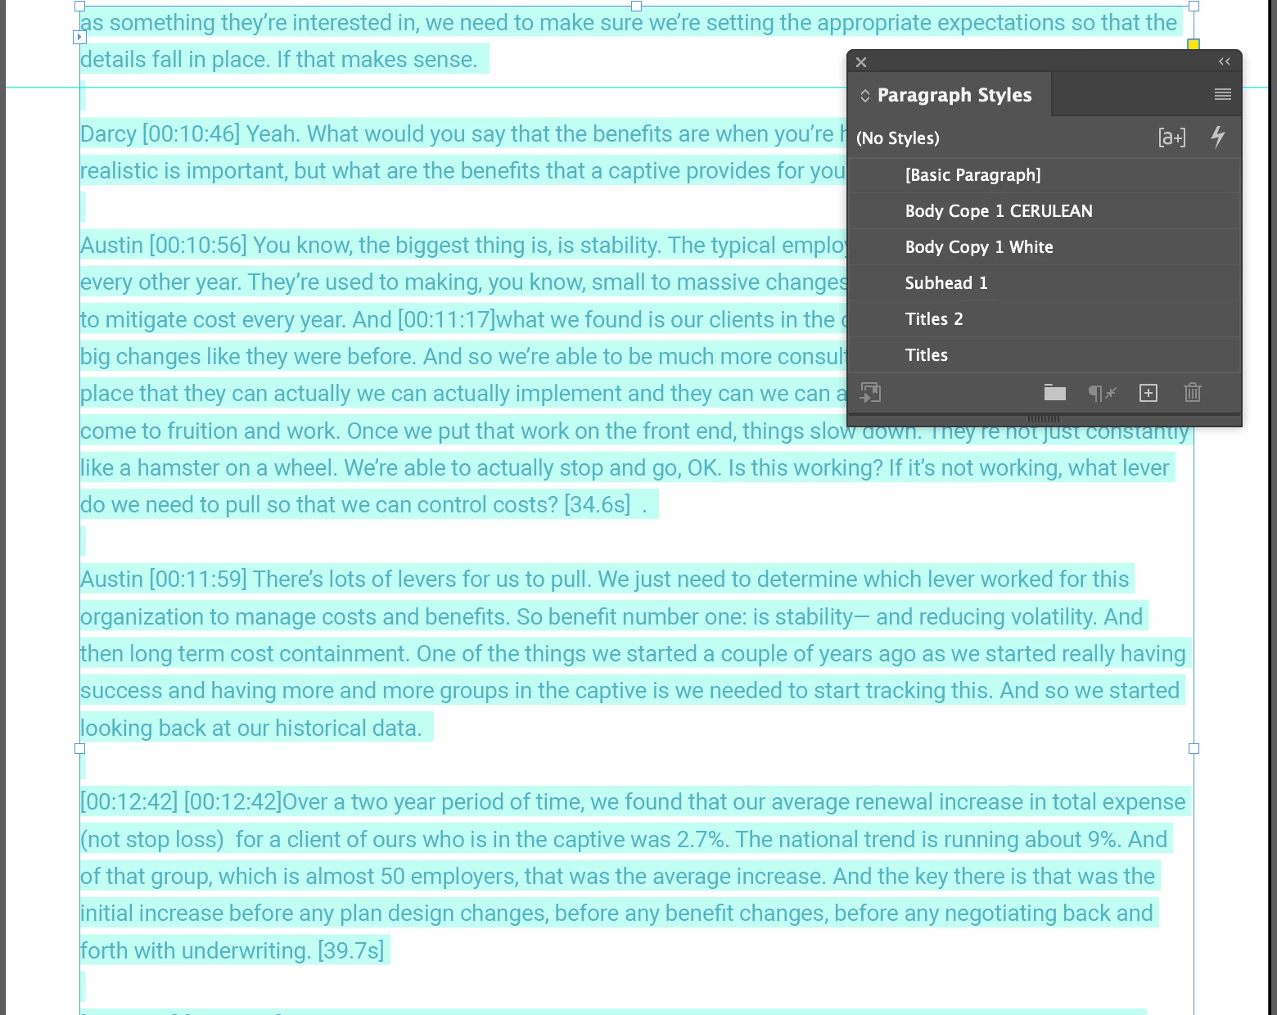Apply Body Copy 1 White style
The width and height of the screenshot is (1277, 1015).
point(1045,247)
